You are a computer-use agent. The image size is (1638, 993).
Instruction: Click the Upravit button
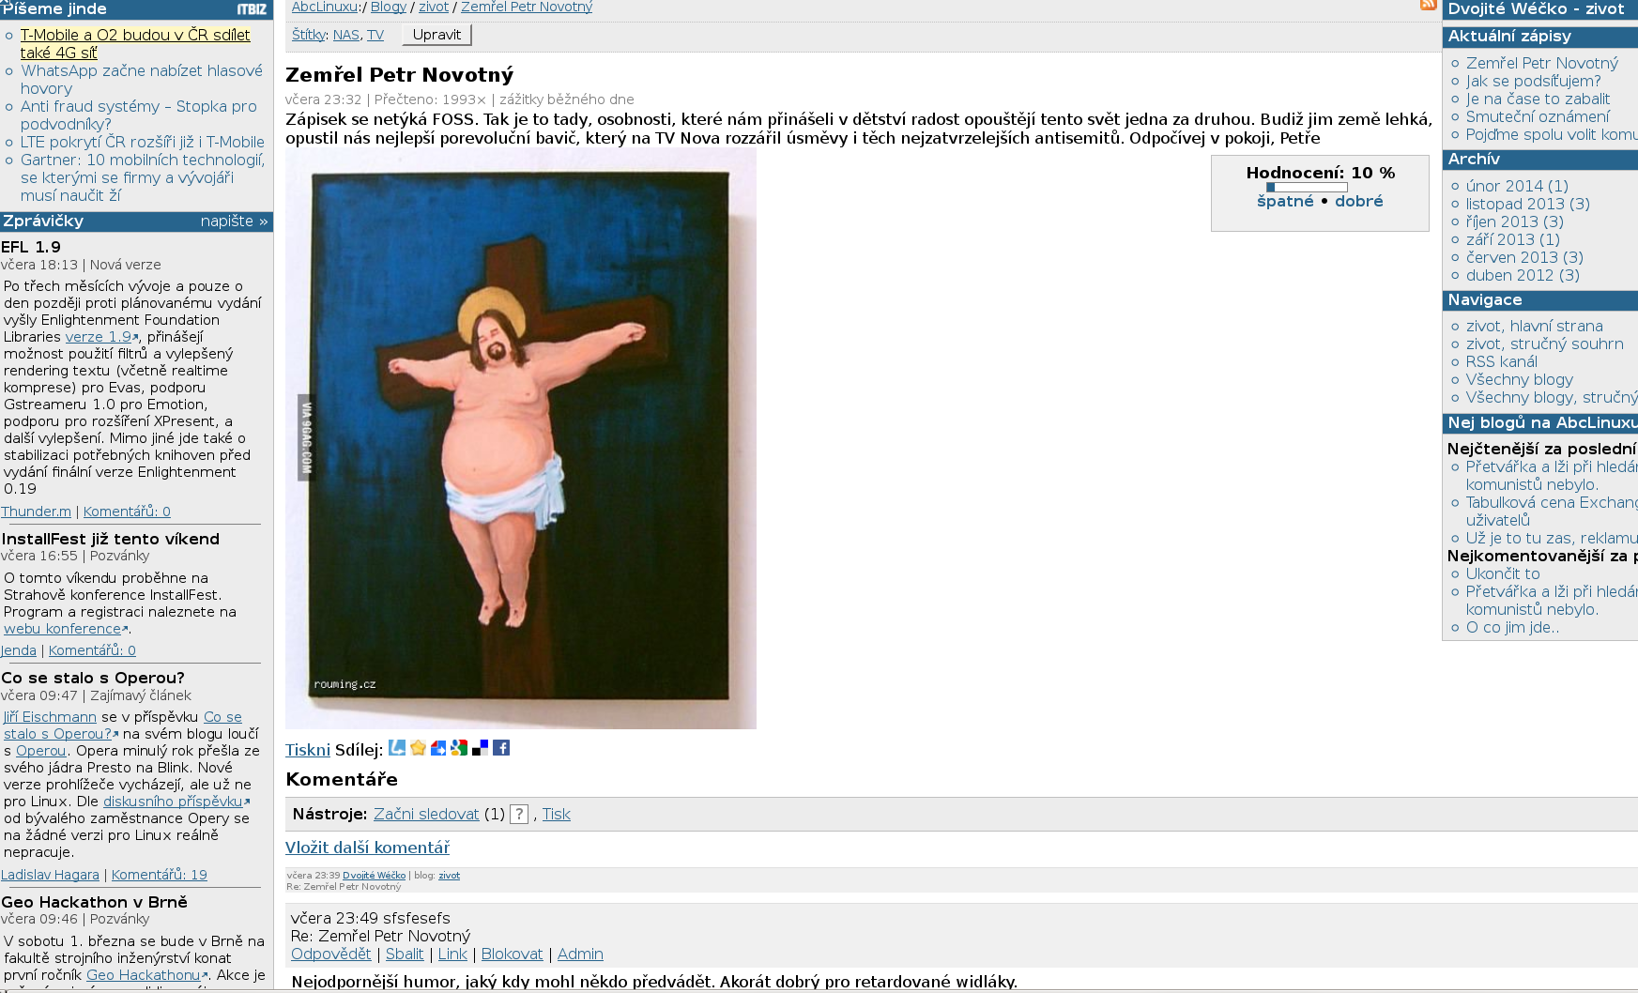click(x=436, y=35)
